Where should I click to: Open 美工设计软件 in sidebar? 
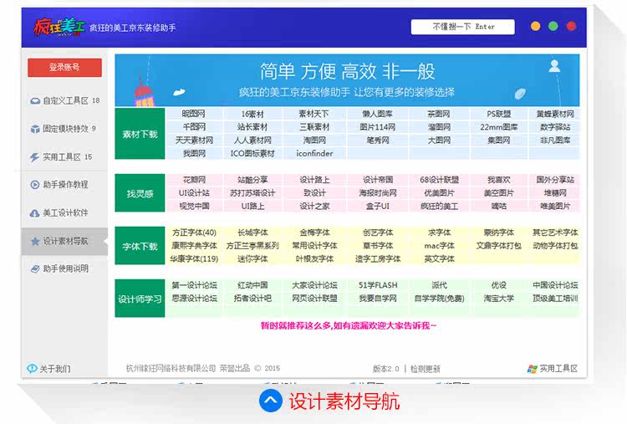point(64,213)
